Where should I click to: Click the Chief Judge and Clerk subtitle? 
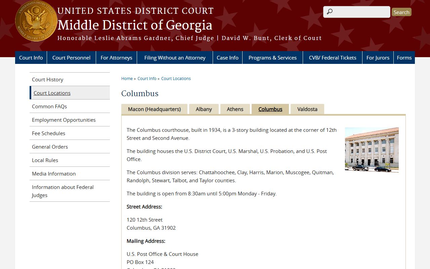[189, 38]
